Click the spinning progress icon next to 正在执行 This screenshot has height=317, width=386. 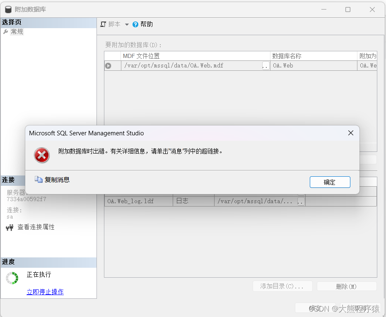pyautogui.click(x=12, y=278)
